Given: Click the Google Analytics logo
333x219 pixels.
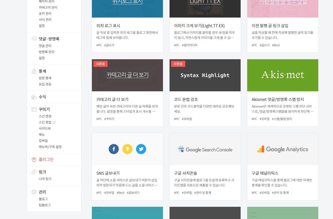Looking at the screenshot, I should point(283,149).
